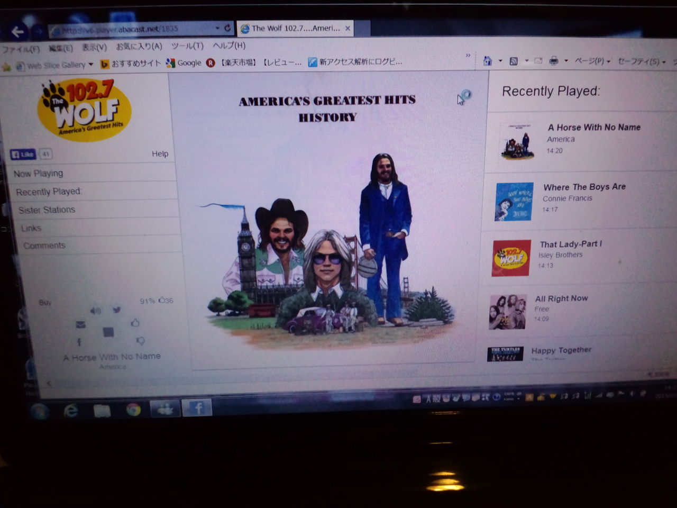
Task: Open the Google bookmark
Action: tap(184, 63)
